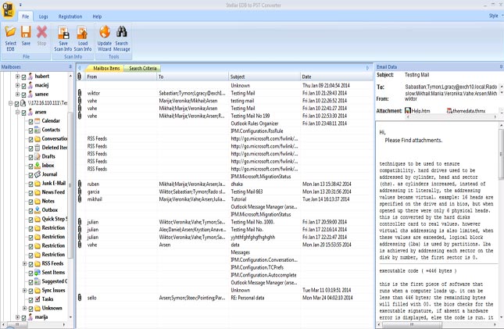
Task: Click attachment icon of sello's message row
Action: pyautogui.click(x=80, y=298)
